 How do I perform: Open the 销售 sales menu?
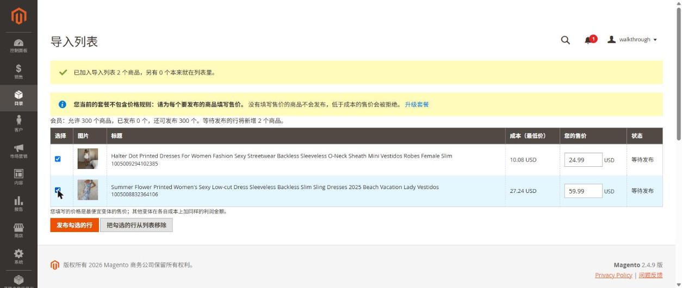(18, 72)
